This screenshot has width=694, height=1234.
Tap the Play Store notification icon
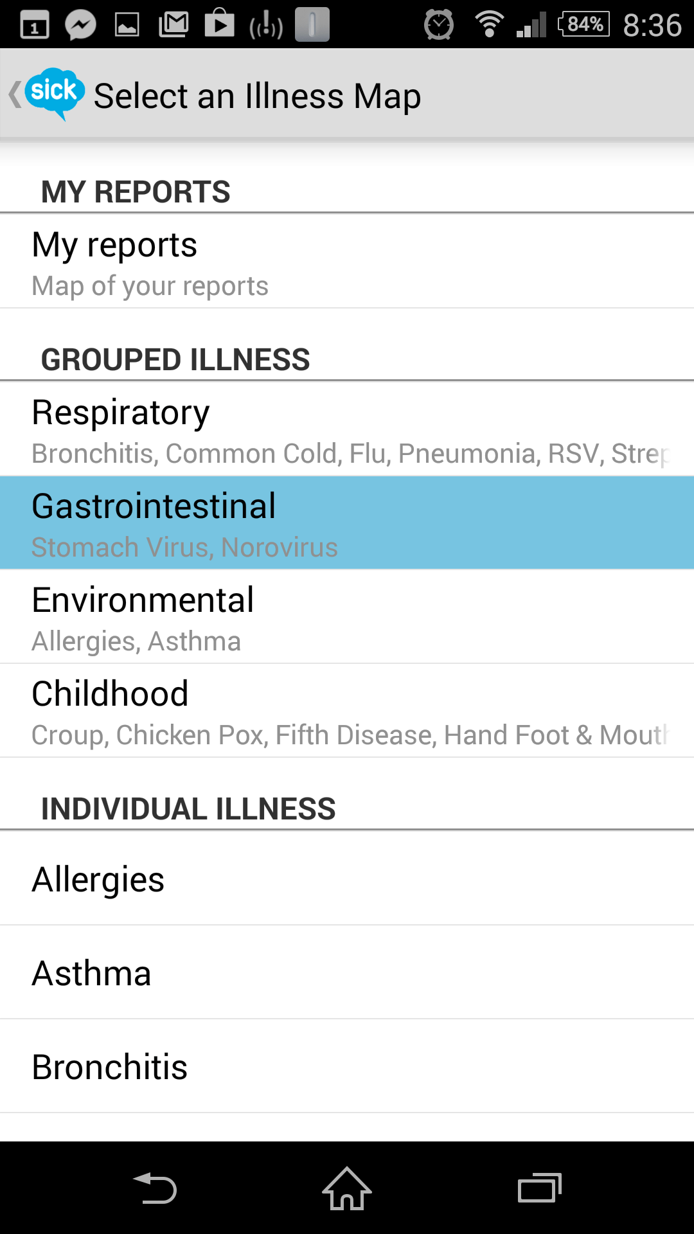click(220, 24)
